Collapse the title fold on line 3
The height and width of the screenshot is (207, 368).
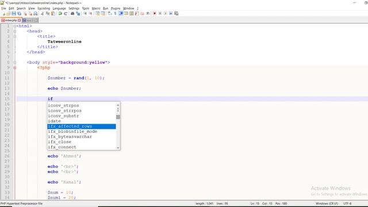pyautogui.click(x=15, y=36)
